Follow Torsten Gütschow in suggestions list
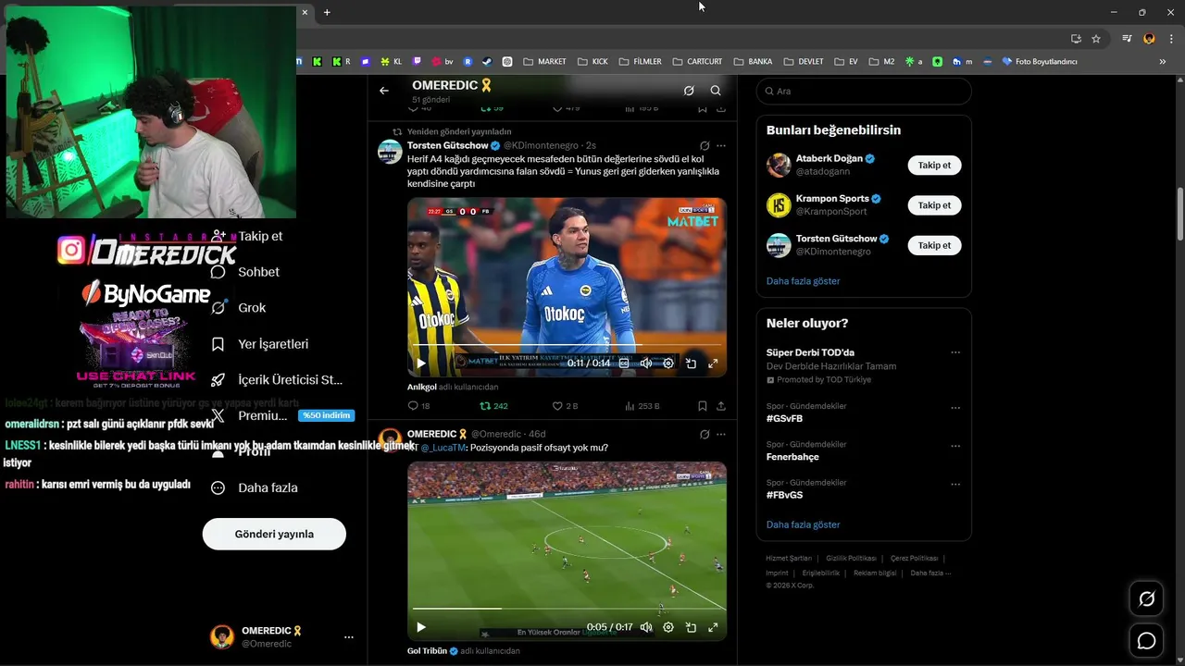The image size is (1185, 666). click(x=934, y=245)
